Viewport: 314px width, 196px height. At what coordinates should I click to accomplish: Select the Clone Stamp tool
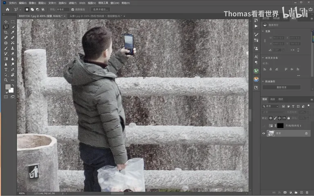point(13,48)
